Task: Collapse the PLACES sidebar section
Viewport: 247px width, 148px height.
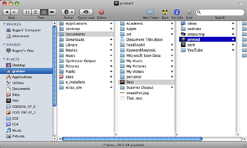Action: [4, 59]
